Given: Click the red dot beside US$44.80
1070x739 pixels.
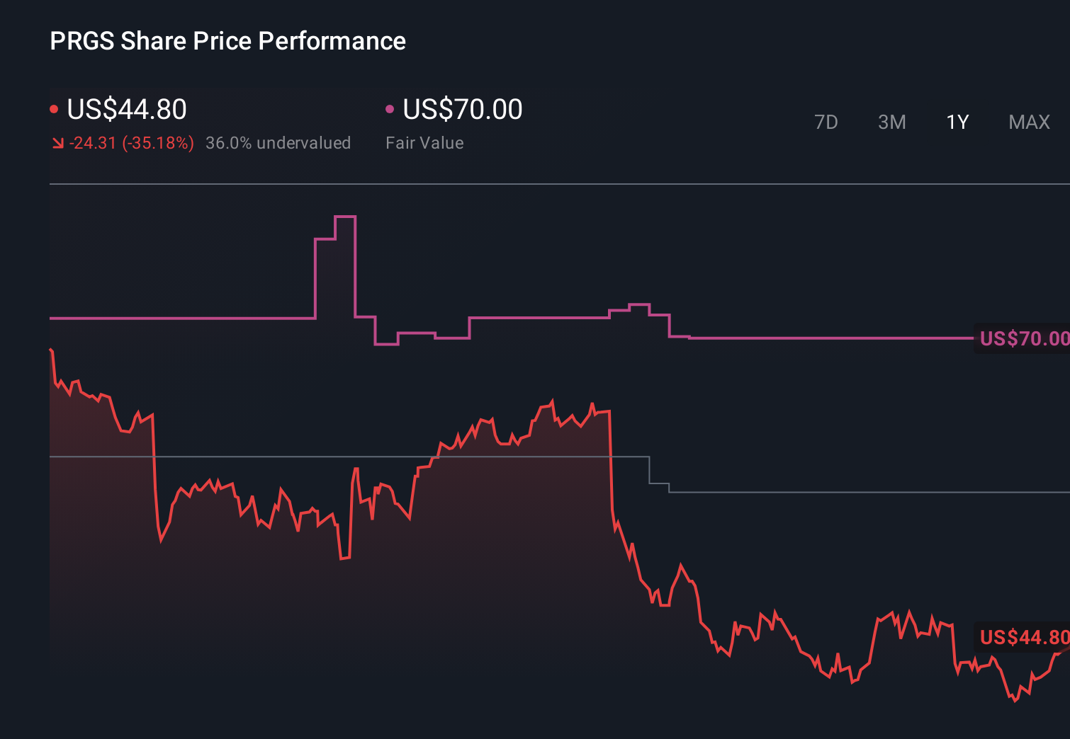Looking at the screenshot, I should (x=55, y=108).
